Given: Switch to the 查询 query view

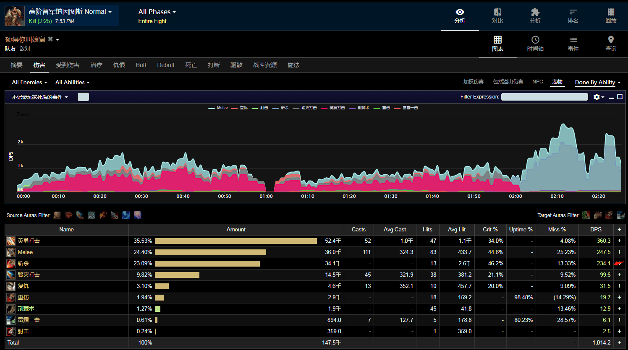Looking at the screenshot, I should pos(611,44).
